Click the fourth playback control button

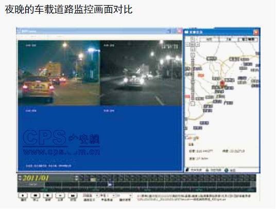[x=60, y=195]
